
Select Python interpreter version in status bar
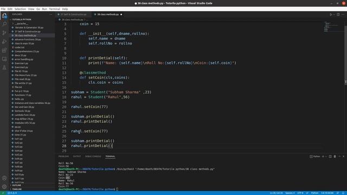pos(327,193)
